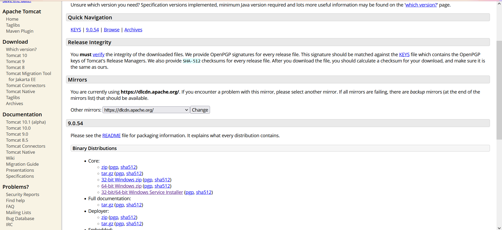Open pgp signature for Core zip

114,167
